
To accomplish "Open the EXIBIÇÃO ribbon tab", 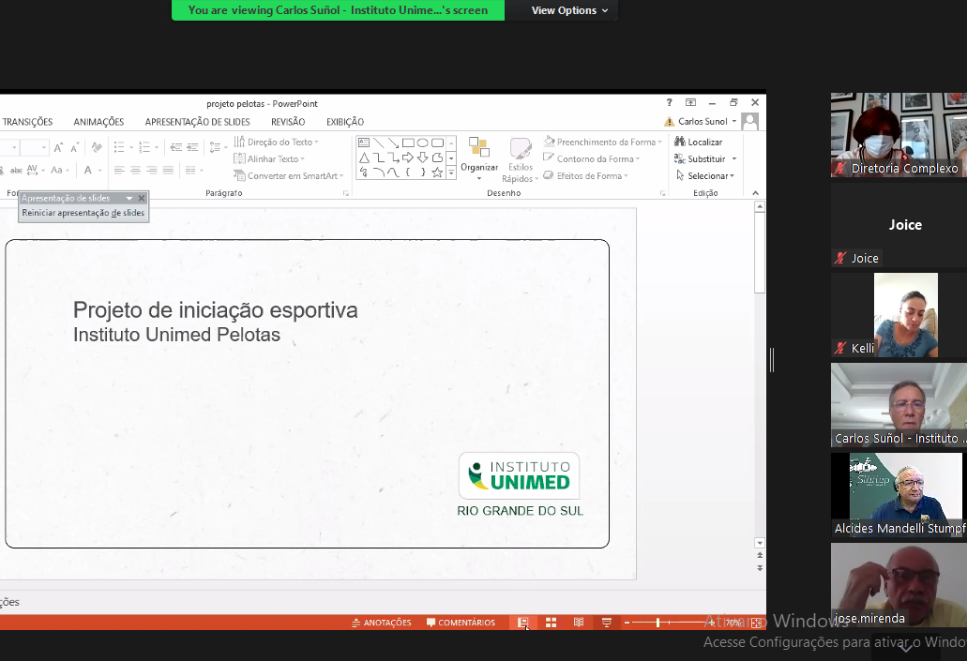I will [345, 122].
